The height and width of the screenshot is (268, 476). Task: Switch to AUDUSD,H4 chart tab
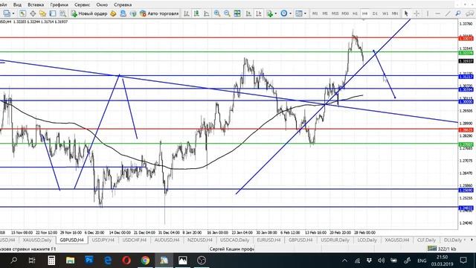click(167, 240)
